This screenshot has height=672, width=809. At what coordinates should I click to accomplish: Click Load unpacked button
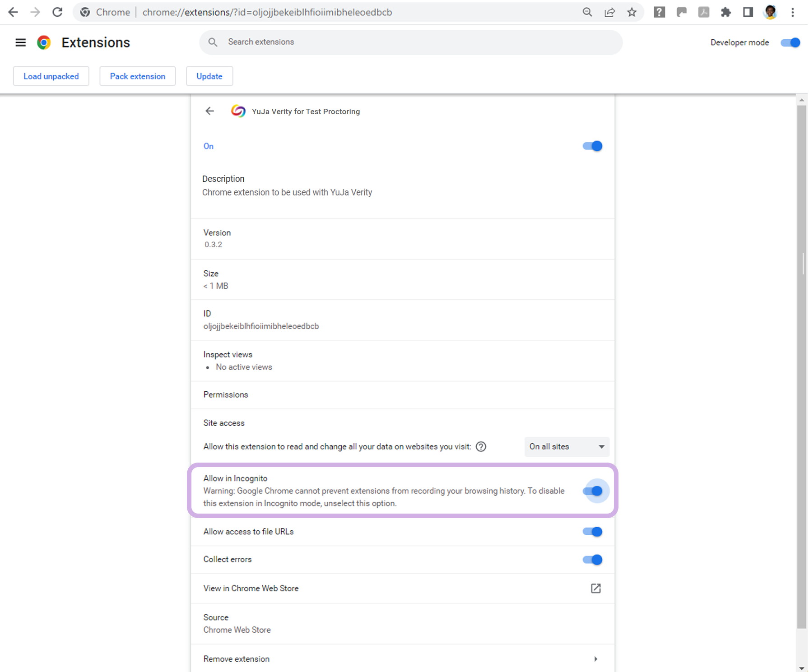[x=51, y=76]
